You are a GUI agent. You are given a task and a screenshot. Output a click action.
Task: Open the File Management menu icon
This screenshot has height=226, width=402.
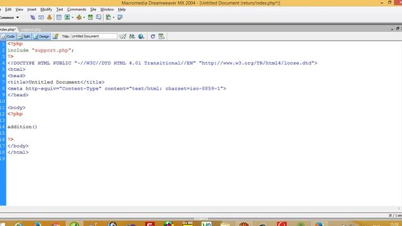click(x=132, y=36)
